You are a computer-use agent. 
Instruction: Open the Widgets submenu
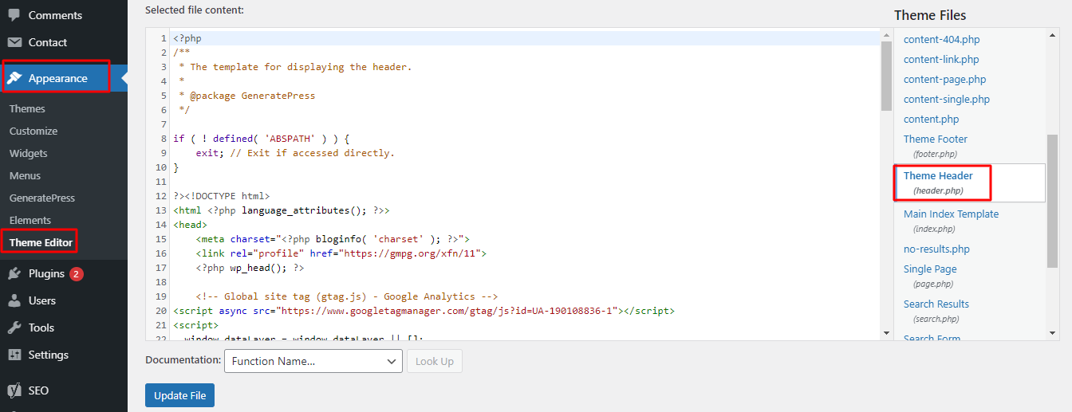coord(29,153)
